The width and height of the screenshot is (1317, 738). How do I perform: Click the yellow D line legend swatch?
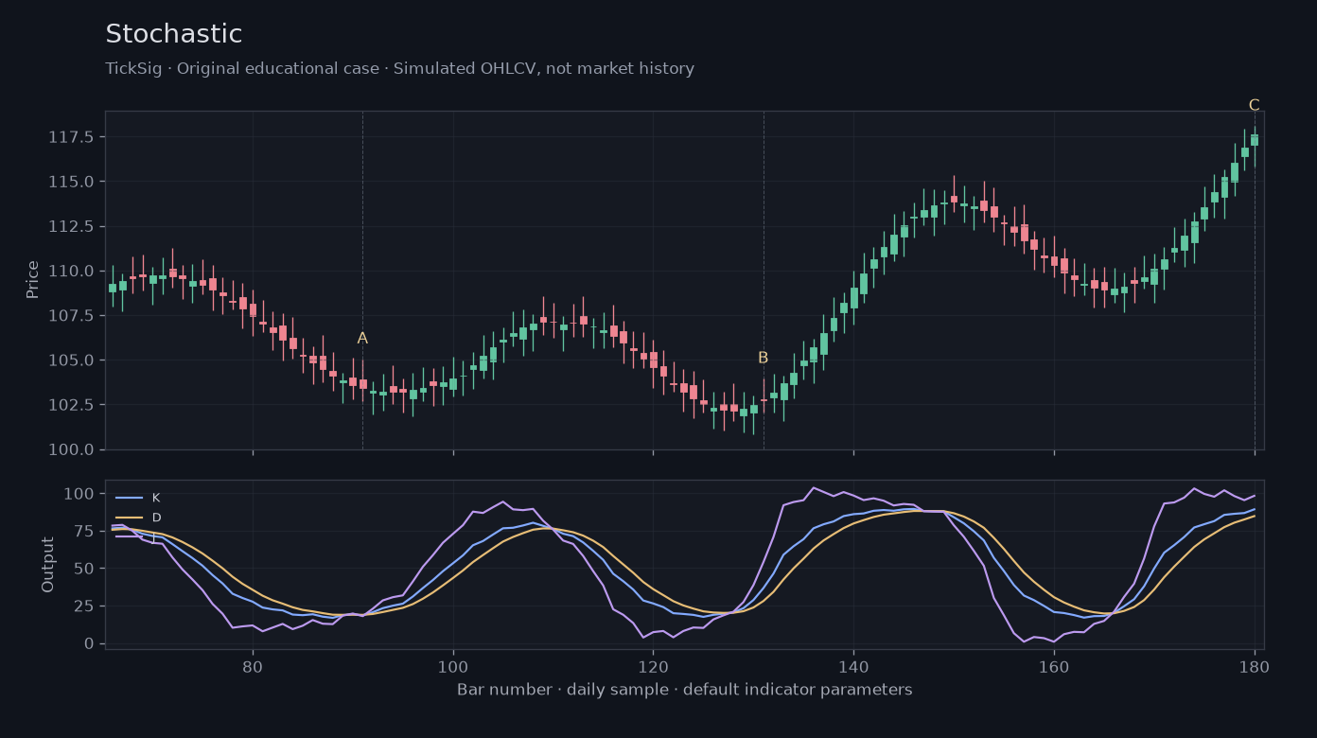(x=129, y=518)
